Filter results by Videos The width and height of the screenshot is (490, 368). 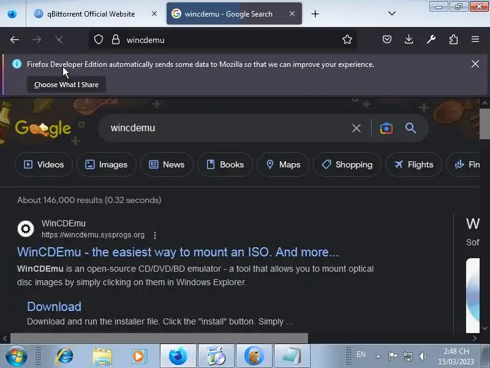pyautogui.click(x=43, y=164)
